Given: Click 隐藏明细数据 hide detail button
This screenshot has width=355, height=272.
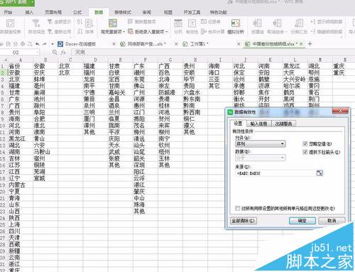Looking at the screenshot, I should (327, 31).
